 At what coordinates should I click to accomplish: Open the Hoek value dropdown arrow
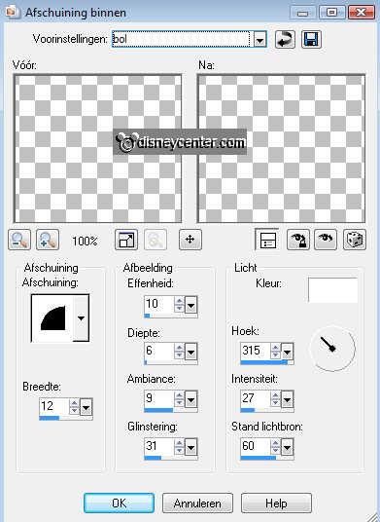[288, 352]
